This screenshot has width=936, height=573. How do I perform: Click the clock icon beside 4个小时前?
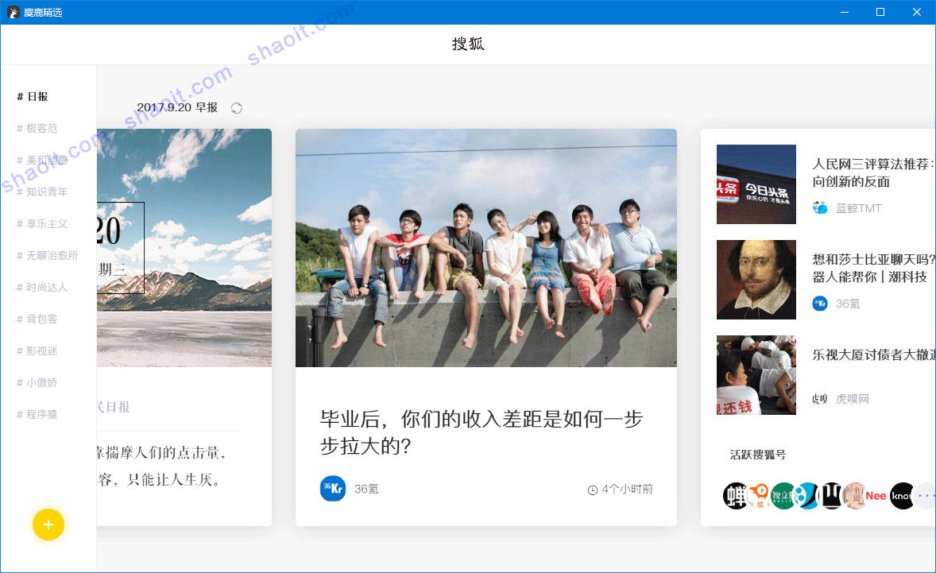click(593, 490)
